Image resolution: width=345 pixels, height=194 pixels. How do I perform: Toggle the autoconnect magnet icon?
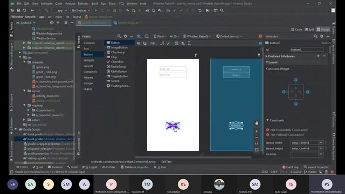(x=145, y=44)
